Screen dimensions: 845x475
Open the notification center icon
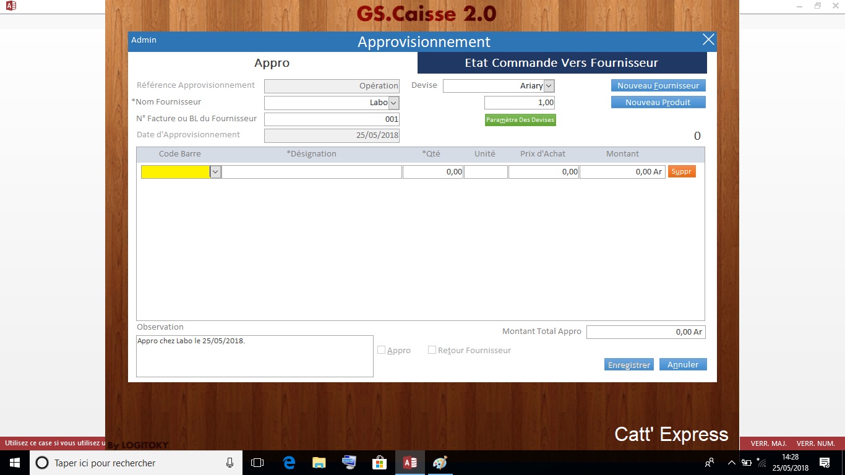tap(824, 463)
